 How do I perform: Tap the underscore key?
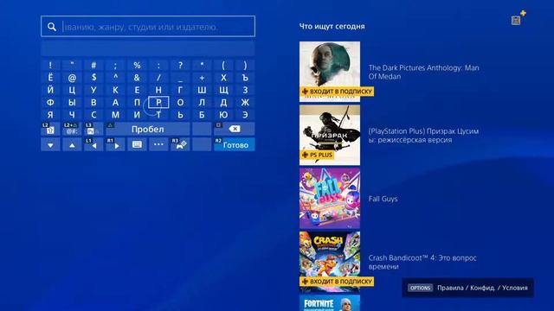tap(180, 78)
